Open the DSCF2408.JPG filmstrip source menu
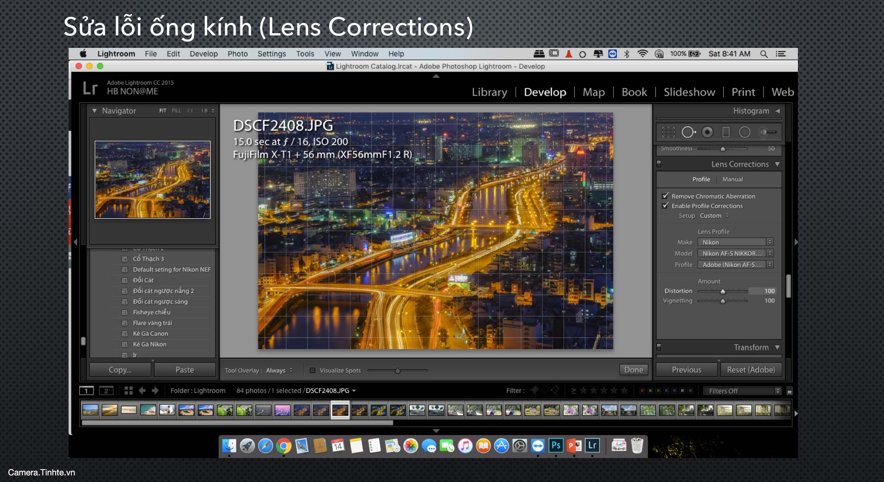This screenshot has height=482, width=884. coord(331,390)
